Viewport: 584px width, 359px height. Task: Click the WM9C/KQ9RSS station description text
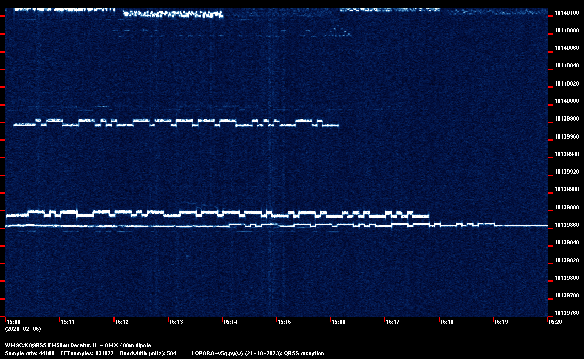(78, 345)
